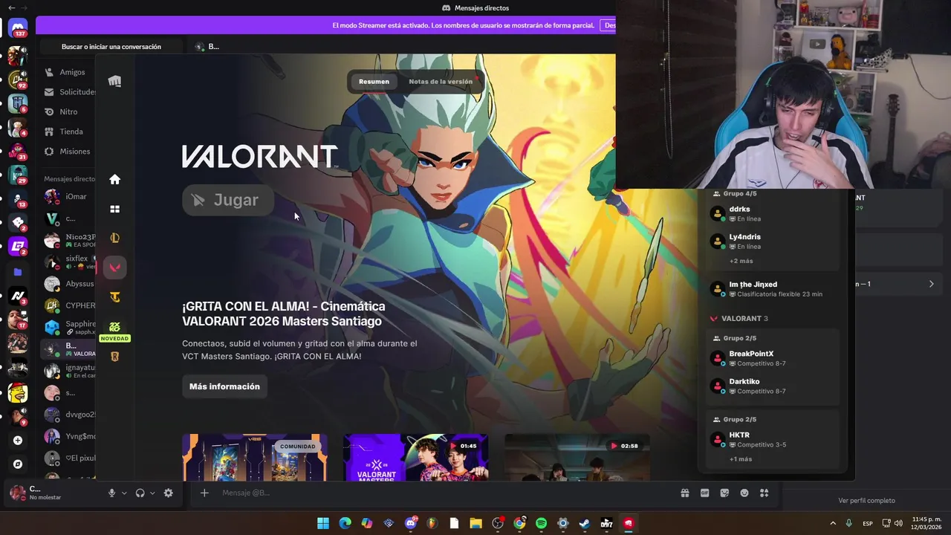Open direct message with Sapphire
This screenshot has height=535, width=951.
coord(68,327)
